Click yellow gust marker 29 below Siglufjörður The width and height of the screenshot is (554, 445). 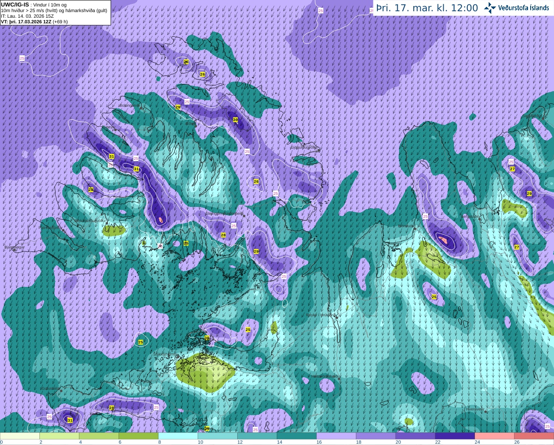pos(529,194)
